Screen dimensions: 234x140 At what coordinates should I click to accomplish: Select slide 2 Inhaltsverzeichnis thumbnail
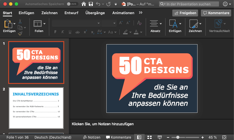pos(36,108)
